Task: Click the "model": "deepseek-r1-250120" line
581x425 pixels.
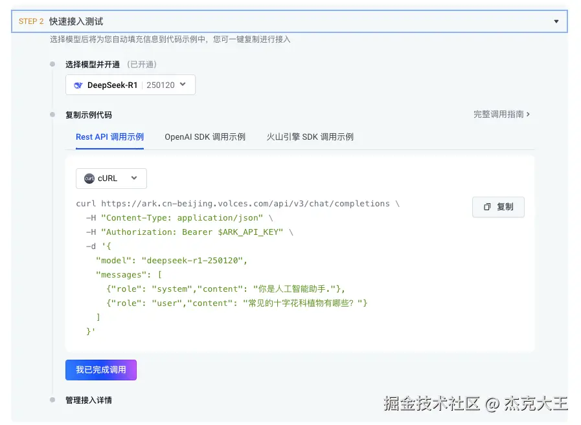Action: click(x=172, y=261)
